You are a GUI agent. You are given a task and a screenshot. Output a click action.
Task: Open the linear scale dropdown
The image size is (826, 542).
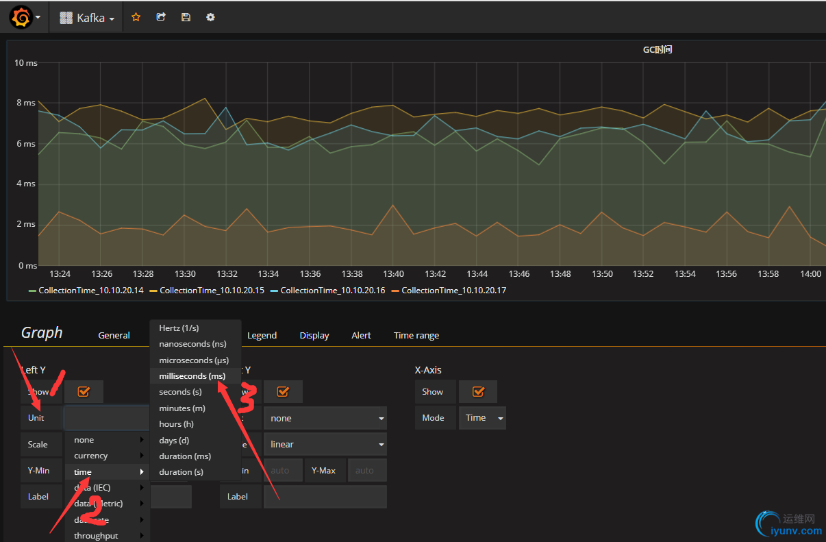pyautogui.click(x=325, y=444)
